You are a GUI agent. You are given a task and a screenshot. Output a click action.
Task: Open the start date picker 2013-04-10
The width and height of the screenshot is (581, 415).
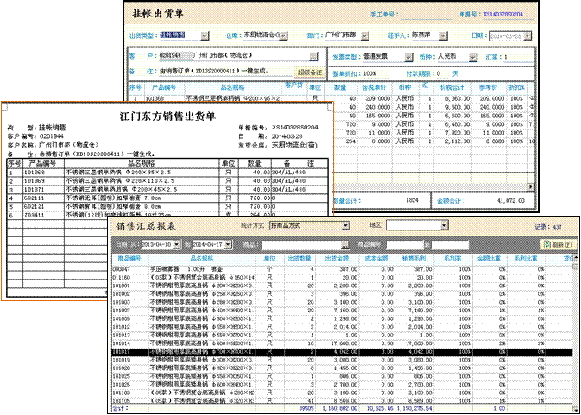pyautogui.click(x=176, y=244)
